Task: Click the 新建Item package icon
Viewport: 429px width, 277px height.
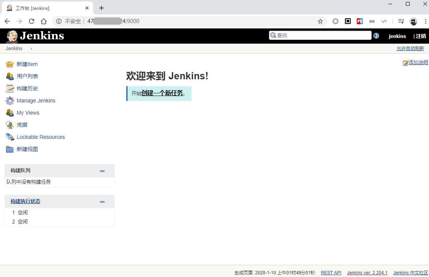Action: (x=9, y=64)
